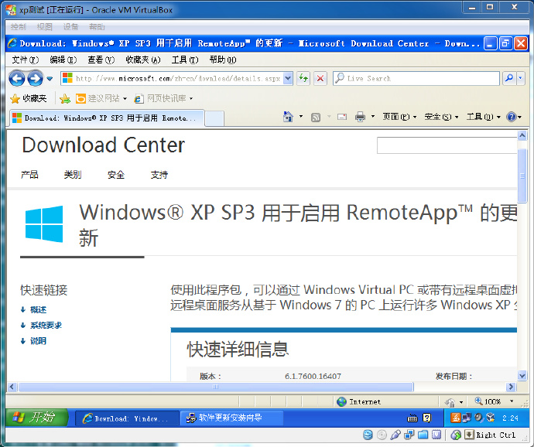Click the 支持 navigation link

[x=159, y=175]
